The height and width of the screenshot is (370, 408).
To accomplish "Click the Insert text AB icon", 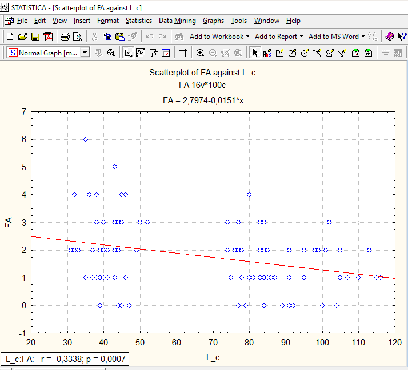I will 267,53.
